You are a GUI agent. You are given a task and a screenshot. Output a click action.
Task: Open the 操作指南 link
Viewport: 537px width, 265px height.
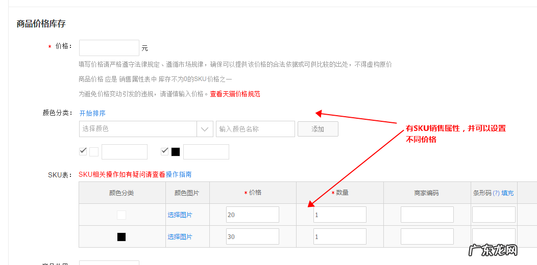click(x=179, y=174)
